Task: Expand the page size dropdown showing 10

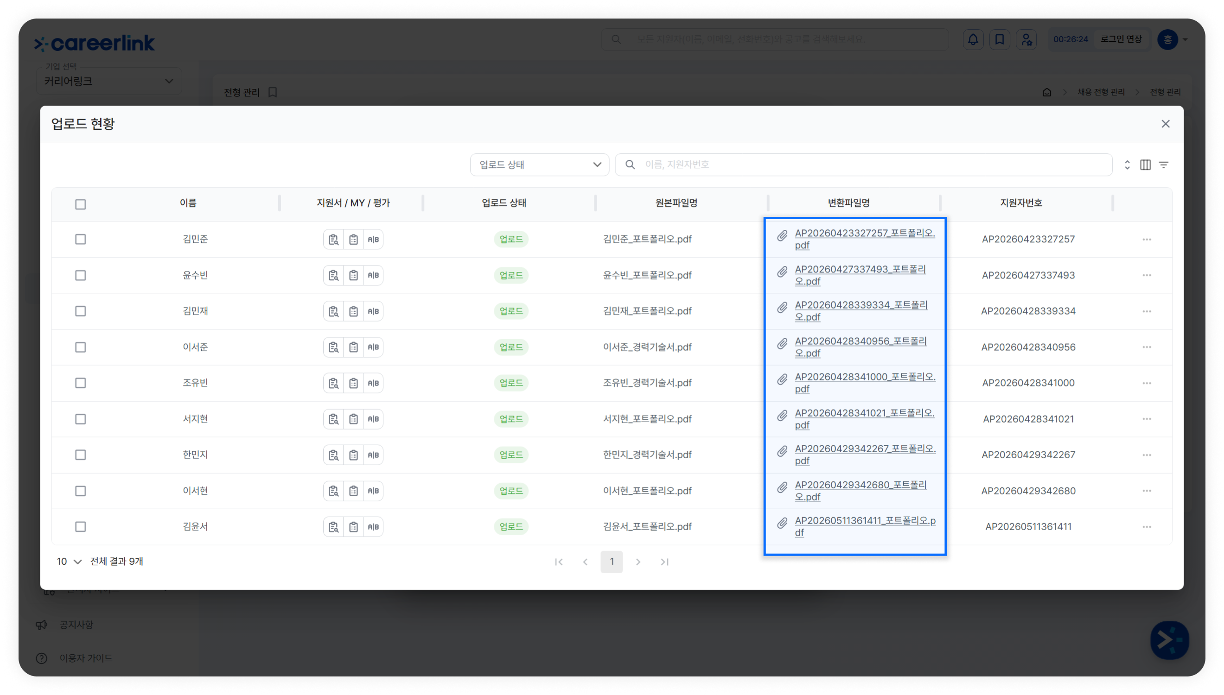Action: (69, 562)
